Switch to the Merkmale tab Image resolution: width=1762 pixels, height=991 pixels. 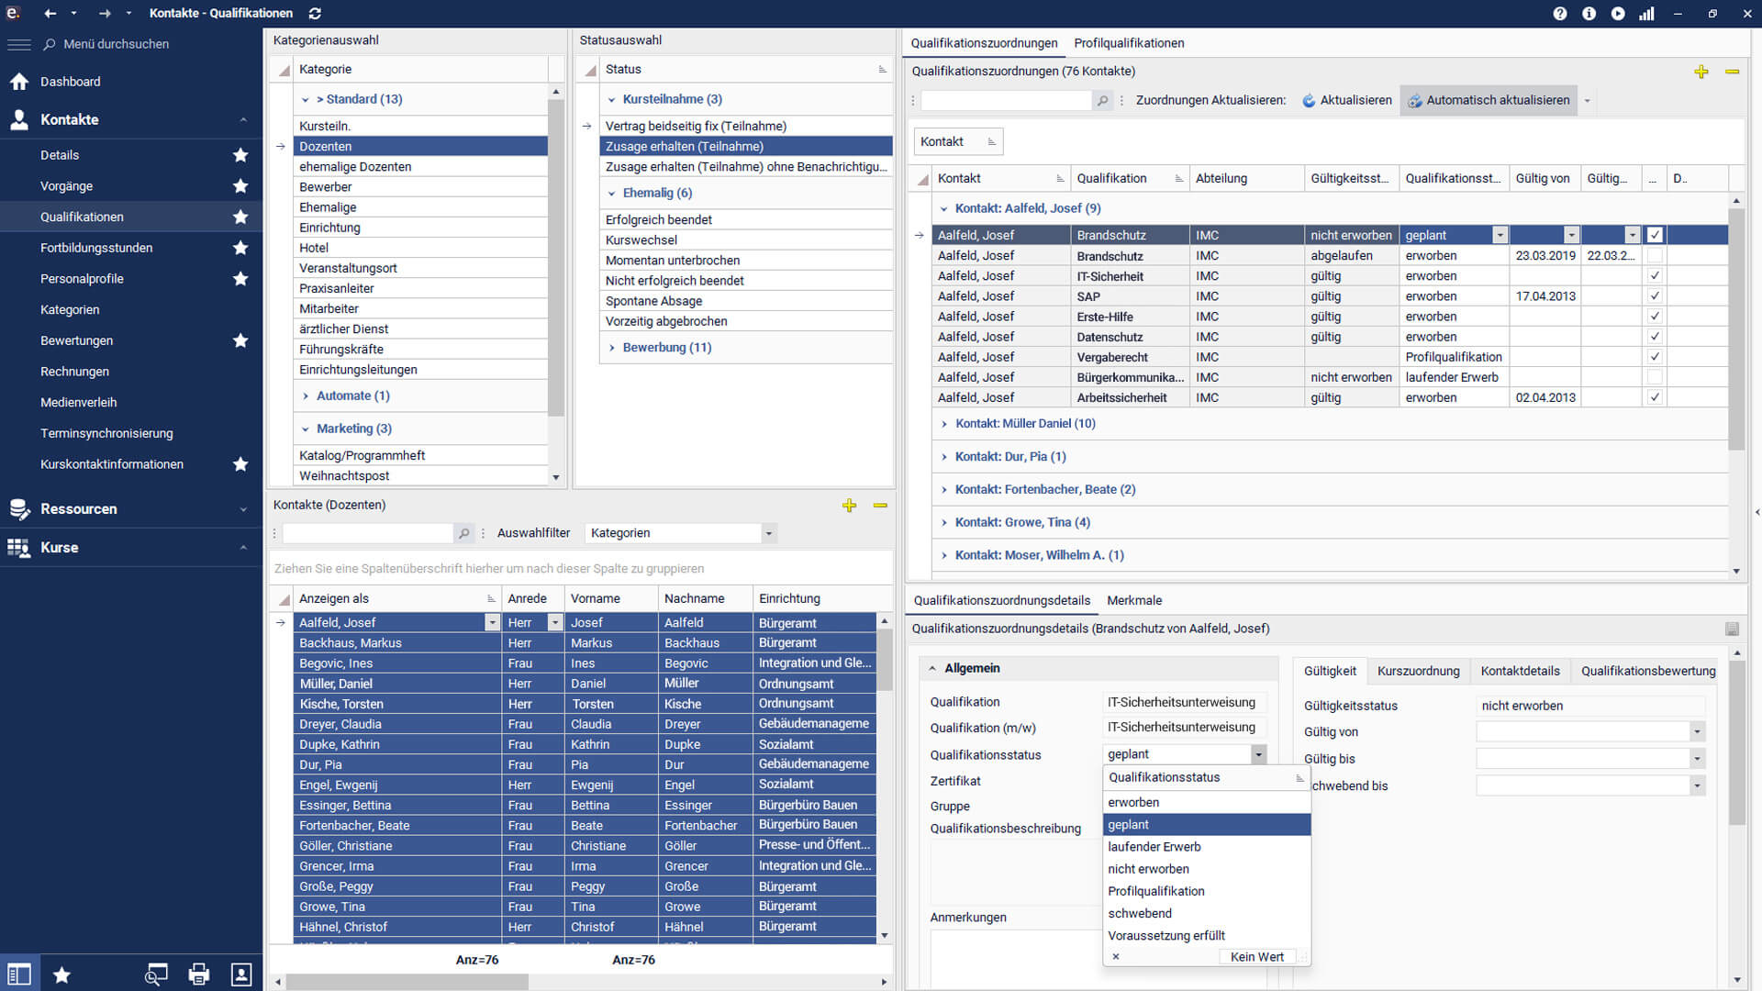(x=1134, y=600)
